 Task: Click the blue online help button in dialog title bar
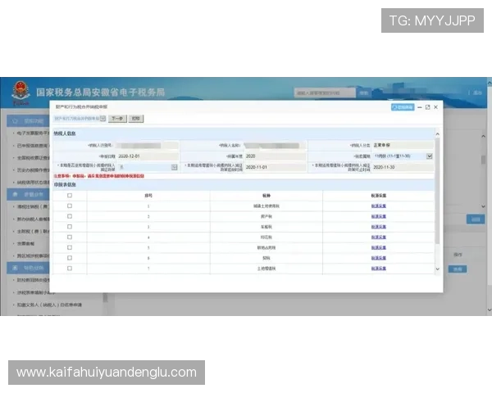pos(403,107)
